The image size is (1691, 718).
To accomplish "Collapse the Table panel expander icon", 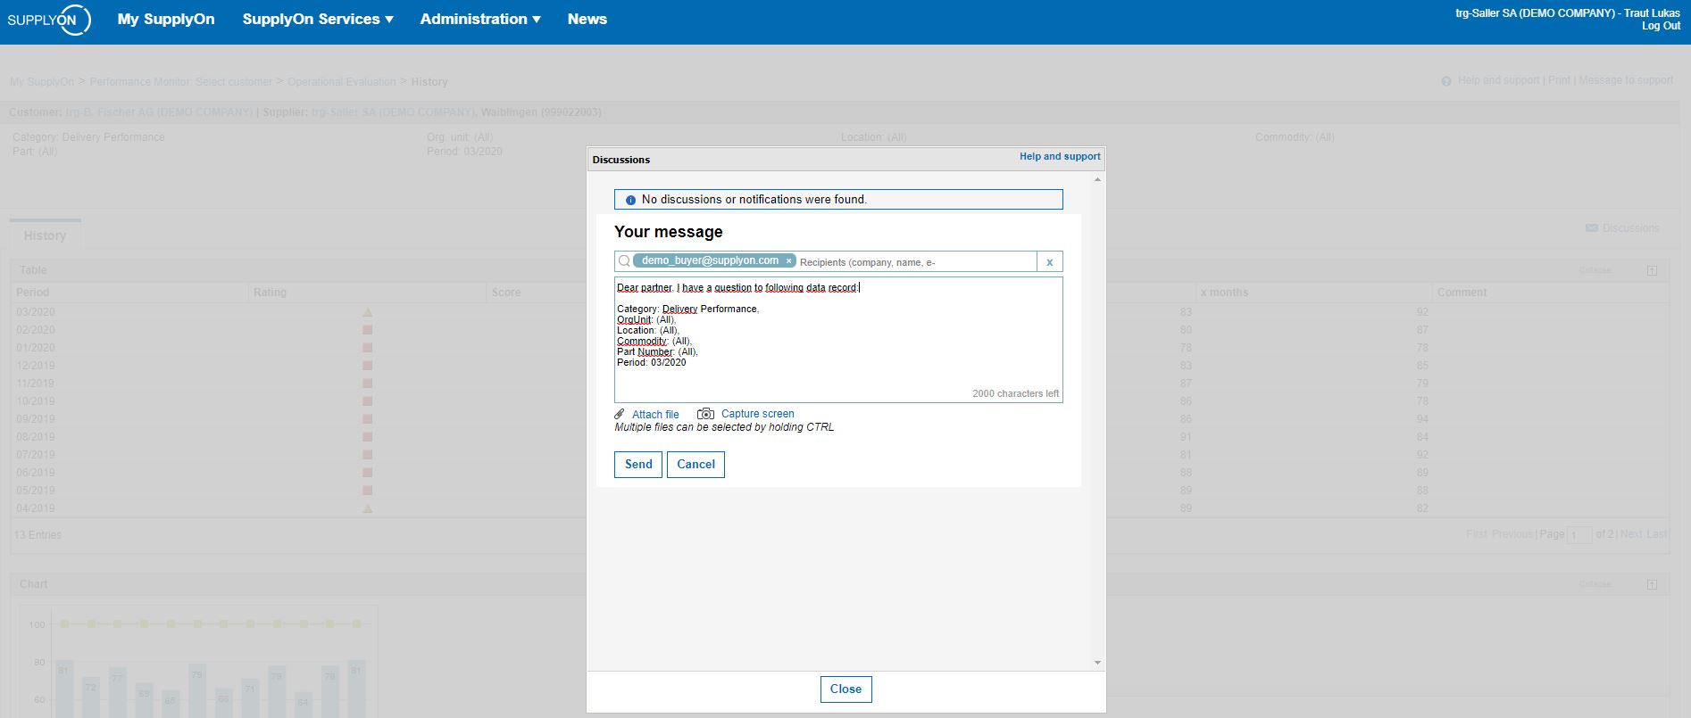I will pyautogui.click(x=1652, y=270).
